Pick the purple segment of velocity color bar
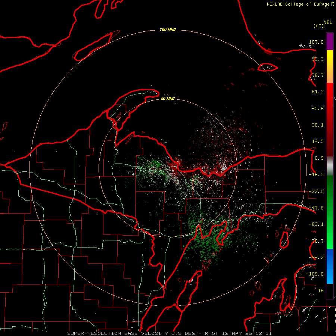 tap(330, 41)
